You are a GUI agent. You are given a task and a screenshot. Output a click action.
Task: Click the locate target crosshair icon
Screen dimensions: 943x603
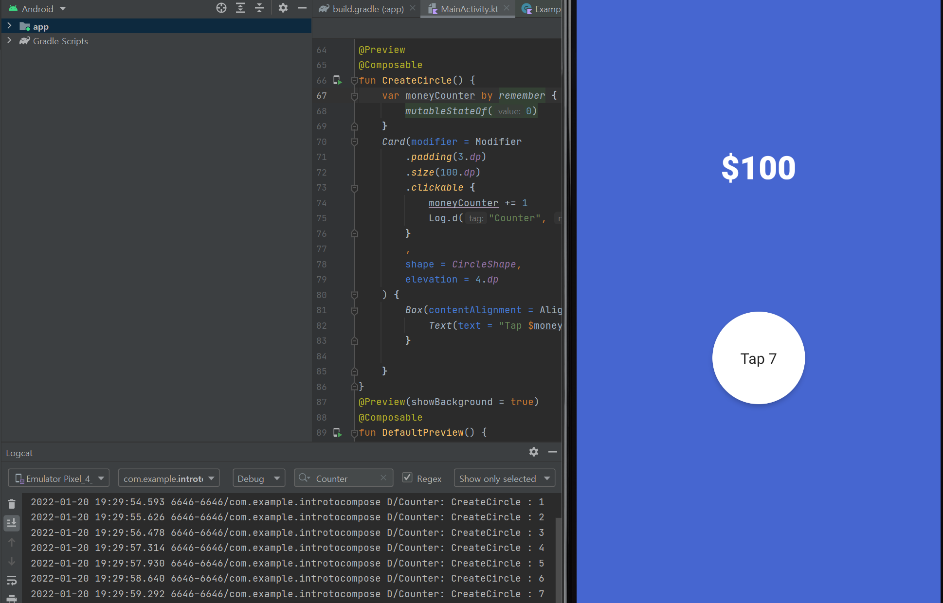point(221,8)
